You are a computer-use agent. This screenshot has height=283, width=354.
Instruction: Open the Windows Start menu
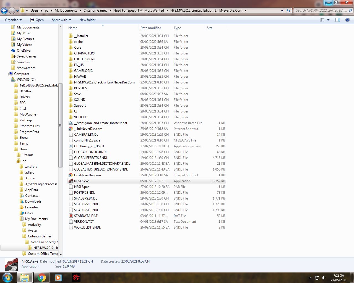7,277
